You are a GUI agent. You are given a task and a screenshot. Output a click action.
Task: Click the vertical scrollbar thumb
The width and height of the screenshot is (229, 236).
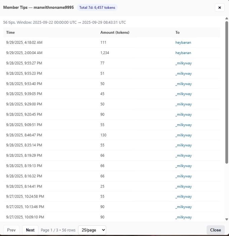(x=227, y=93)
